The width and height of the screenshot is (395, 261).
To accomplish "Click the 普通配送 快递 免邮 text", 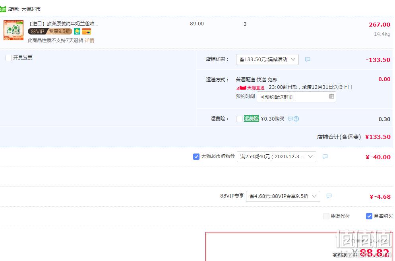I will tap(256, 80).
